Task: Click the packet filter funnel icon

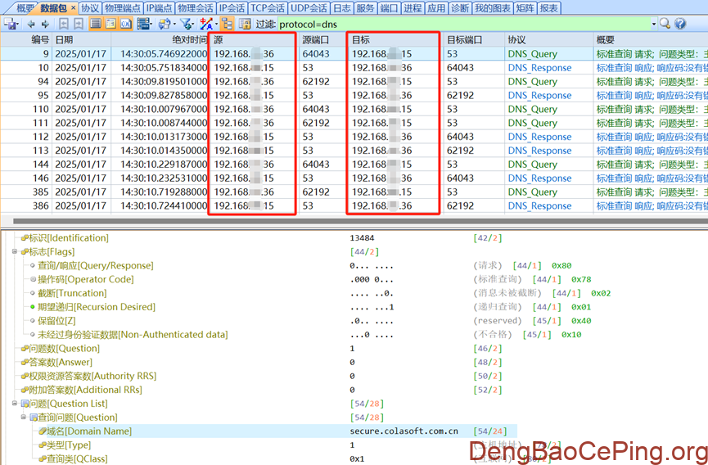Action: [186, 24]
